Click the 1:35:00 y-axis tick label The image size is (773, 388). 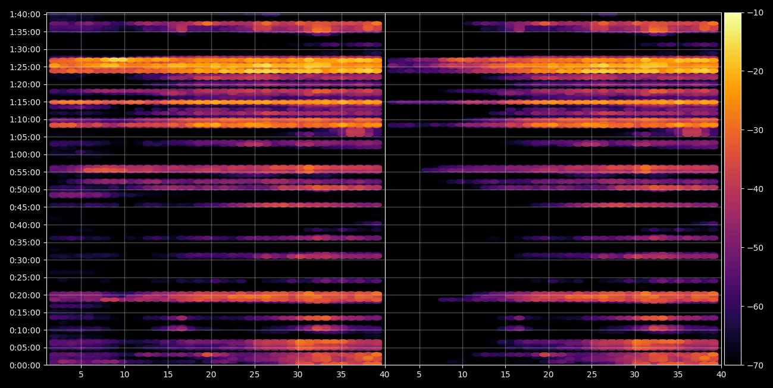(x=25, y=31)
